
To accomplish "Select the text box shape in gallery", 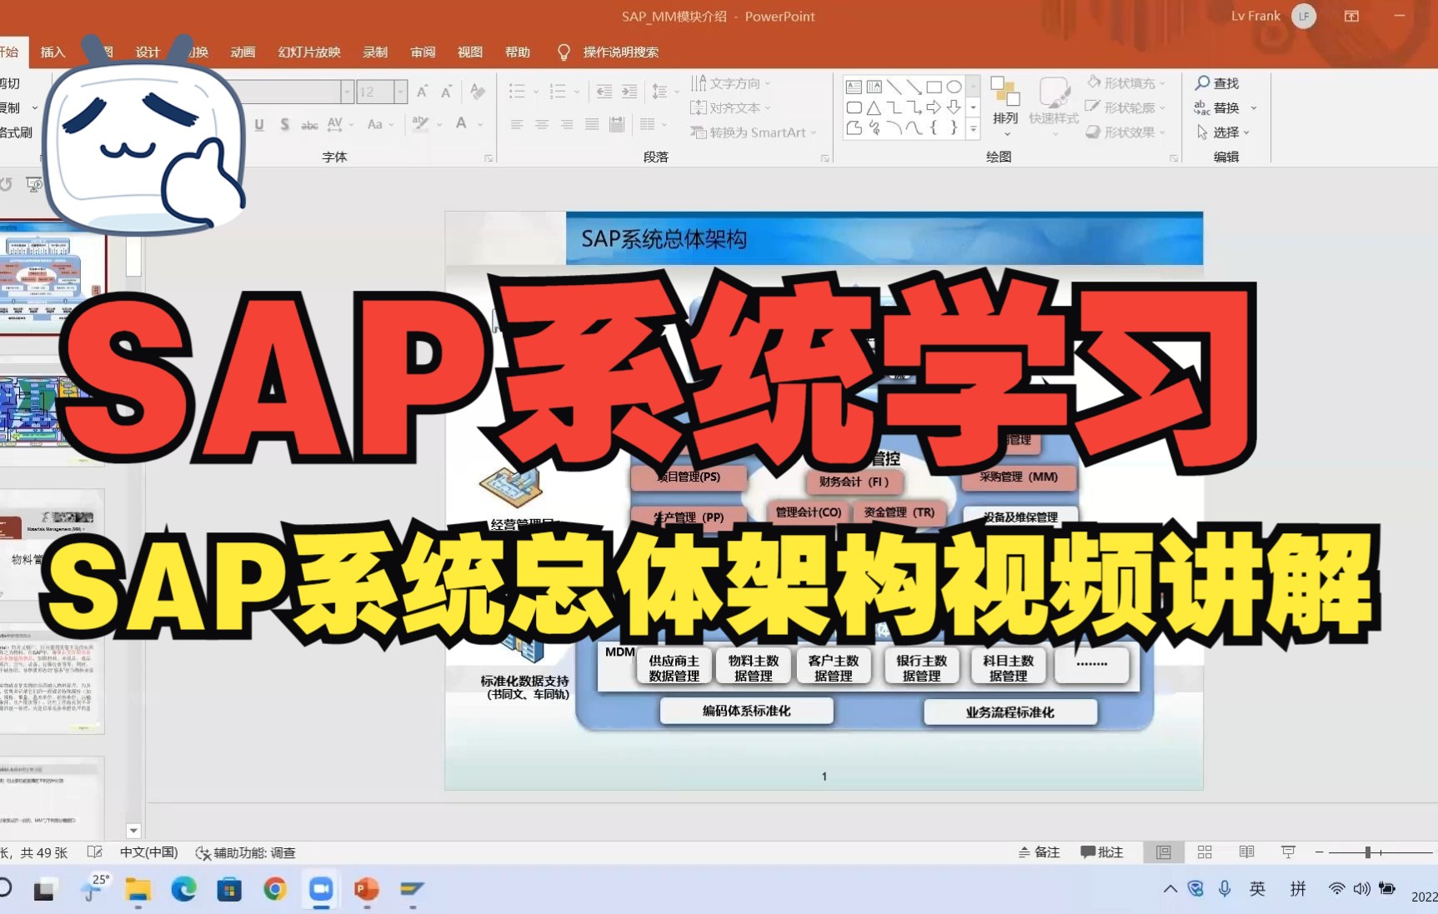I will [x=854, y=87].
